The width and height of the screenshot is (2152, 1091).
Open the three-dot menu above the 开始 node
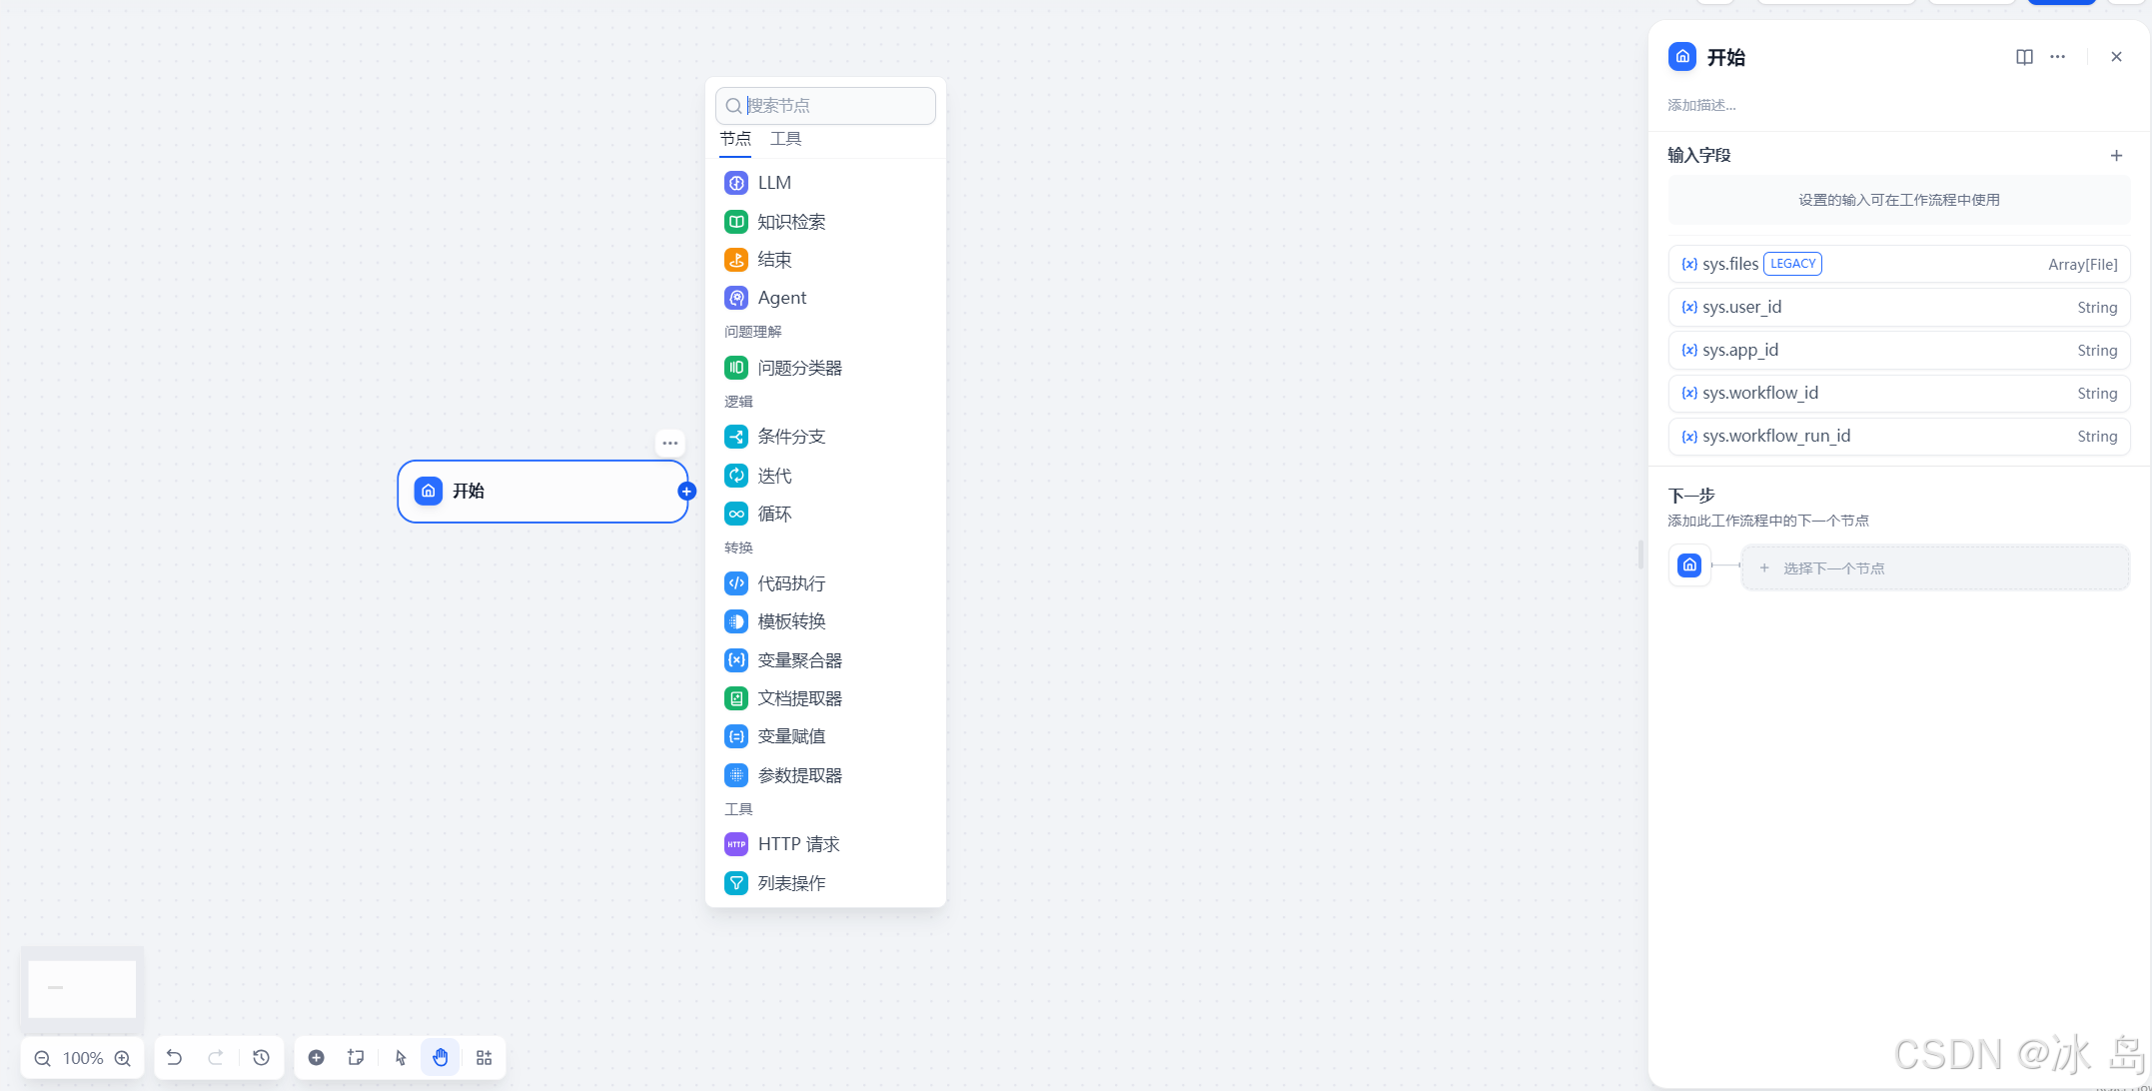[x=670, y=443]
